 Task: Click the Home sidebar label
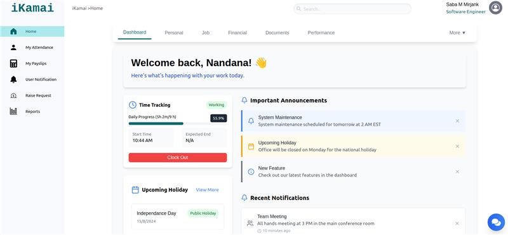point(30,32)
